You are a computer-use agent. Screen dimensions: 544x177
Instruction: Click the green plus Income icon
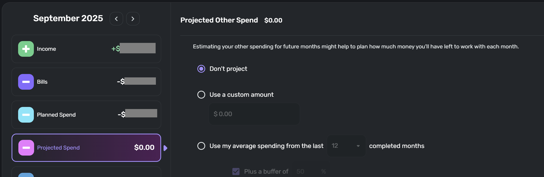click(26, 49)
